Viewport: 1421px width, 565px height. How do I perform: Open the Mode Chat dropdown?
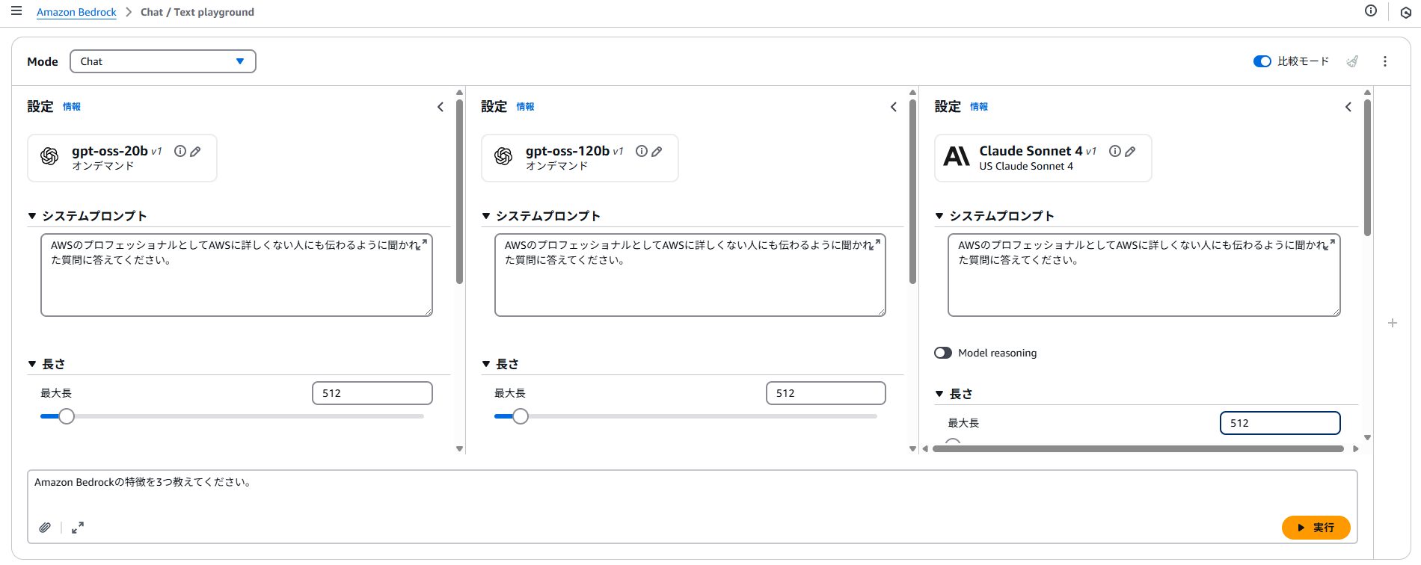click(x=163, y=61)
